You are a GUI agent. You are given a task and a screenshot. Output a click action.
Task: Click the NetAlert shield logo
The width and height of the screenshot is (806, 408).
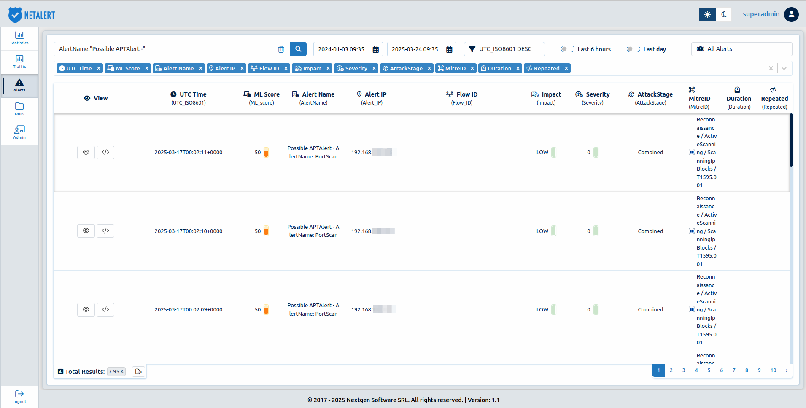[x=15, y=15]
